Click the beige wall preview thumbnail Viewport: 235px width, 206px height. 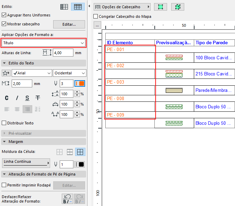point(174,90)
